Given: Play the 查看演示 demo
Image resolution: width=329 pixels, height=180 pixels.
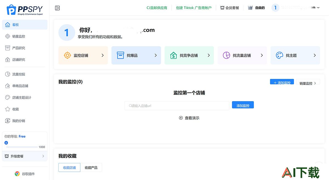Looking at the screenshot, I should tap(189, 118).
